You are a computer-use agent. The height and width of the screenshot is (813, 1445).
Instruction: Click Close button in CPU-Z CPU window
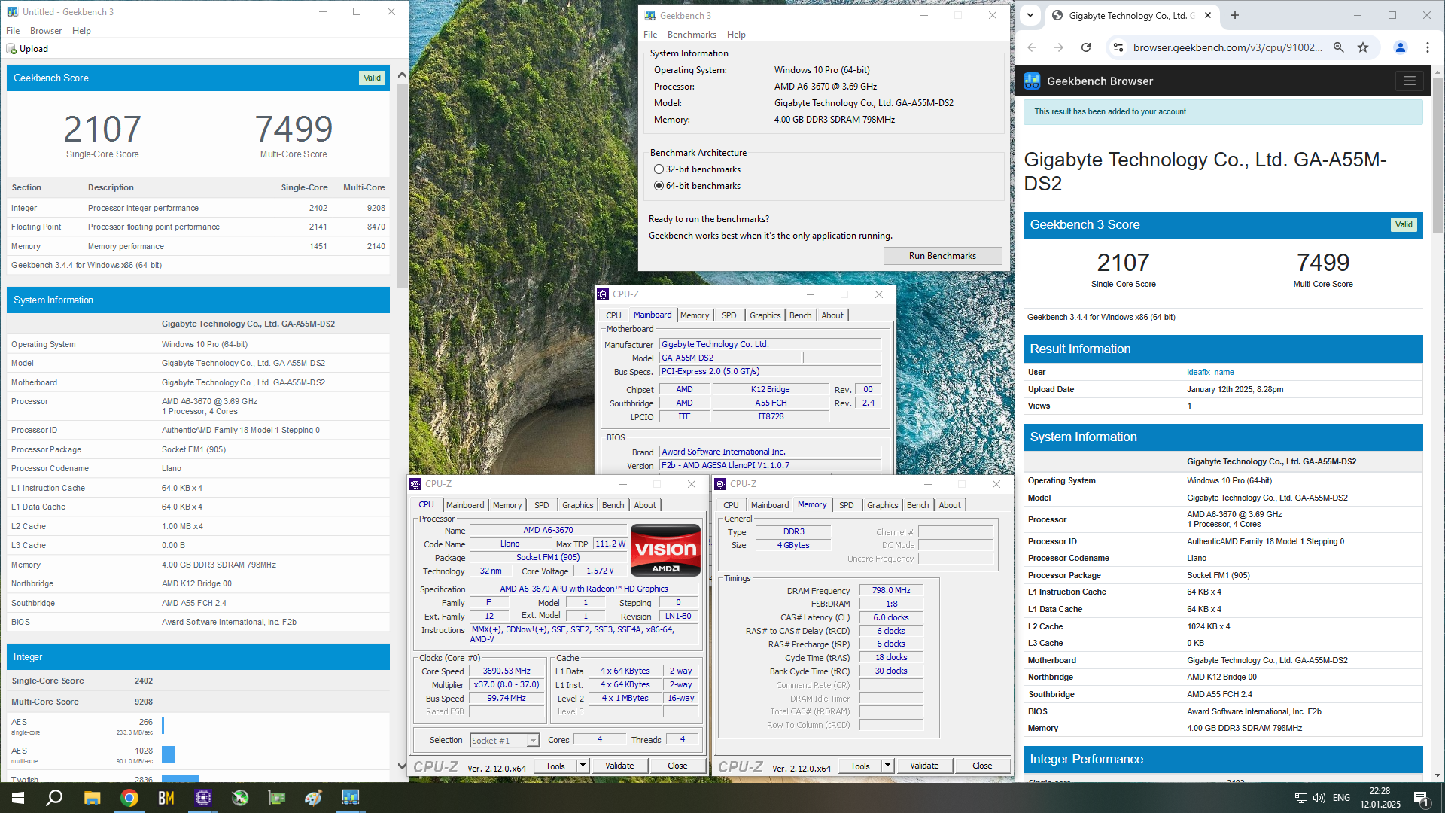677,766
